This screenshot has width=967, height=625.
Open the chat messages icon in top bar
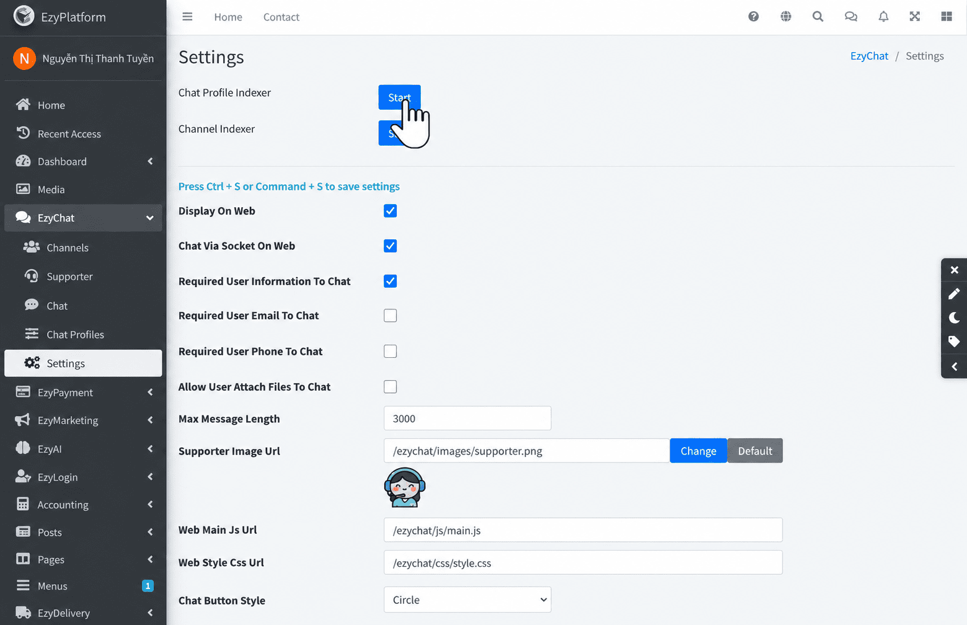click(x=851, y=17)
